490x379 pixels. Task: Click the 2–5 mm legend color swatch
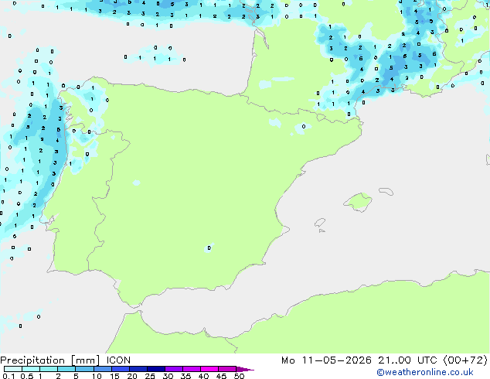point(66,369)
